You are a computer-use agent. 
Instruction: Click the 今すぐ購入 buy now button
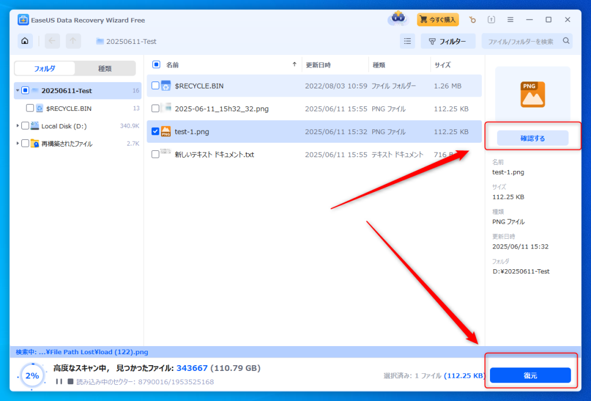tap(438, 20)
